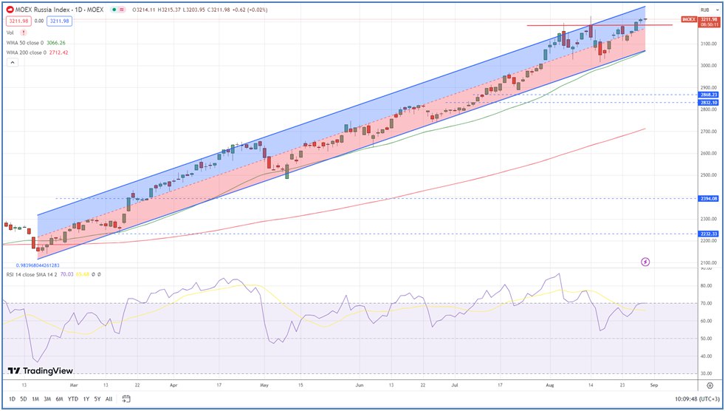Click the 2394.08 price level label

point(709,199)
